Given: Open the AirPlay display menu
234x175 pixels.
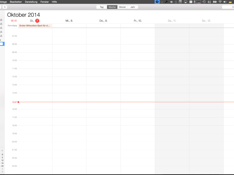Looking at the screenshot, I should (185, 2).
